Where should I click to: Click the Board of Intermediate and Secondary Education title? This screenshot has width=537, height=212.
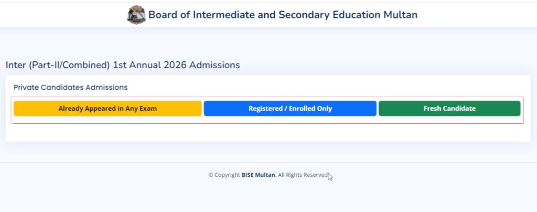coord(283,15)
